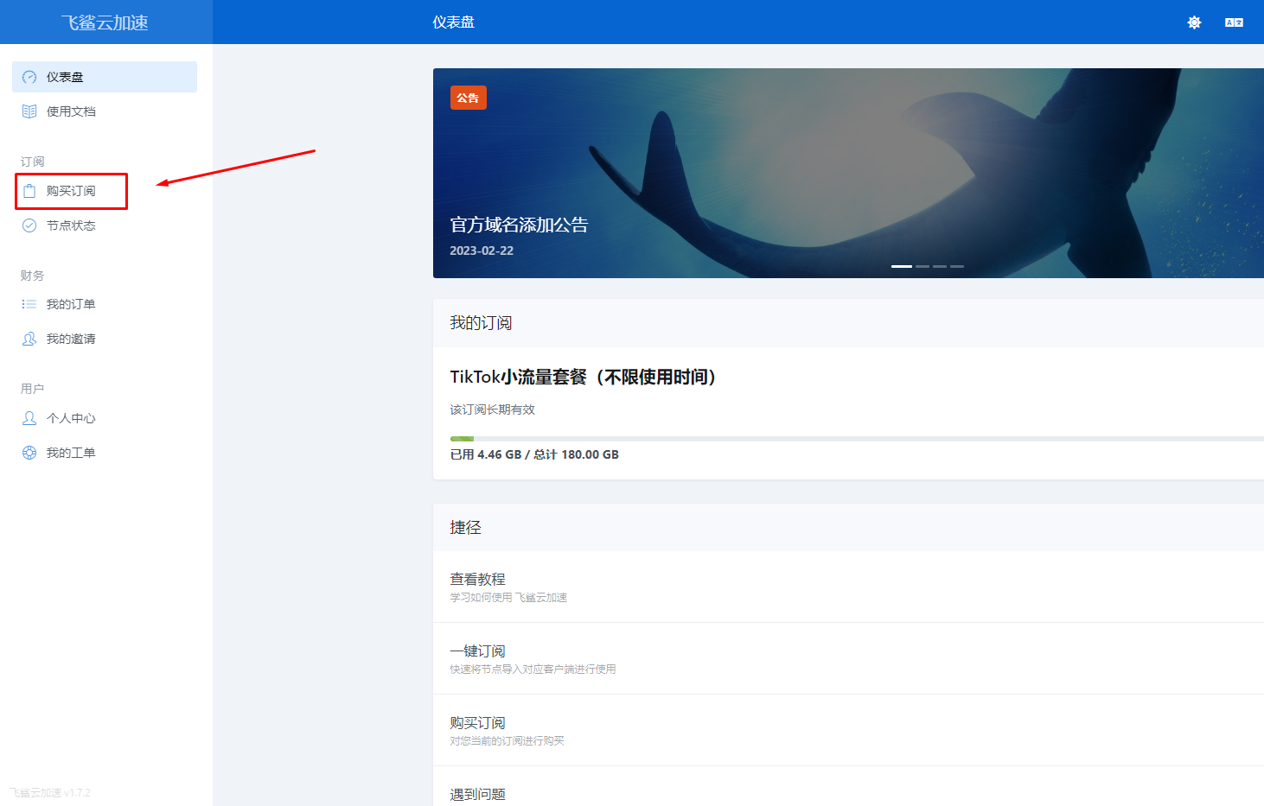Click the banner date 2023-02-22
This screenshot has width=1264, height=806.
pos(482,251)
